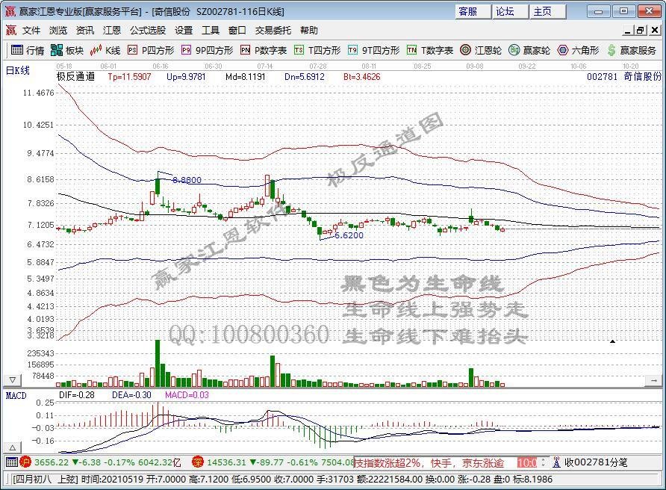Open 赢家服务 service icon
Image resolution: width=666 pixels, height=490 pixels.
[x=632, y=50]
